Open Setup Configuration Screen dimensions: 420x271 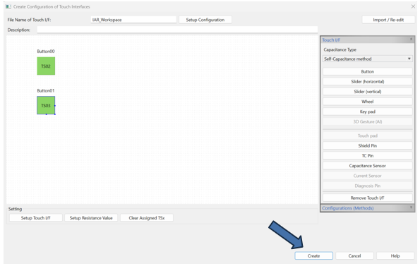205,20
